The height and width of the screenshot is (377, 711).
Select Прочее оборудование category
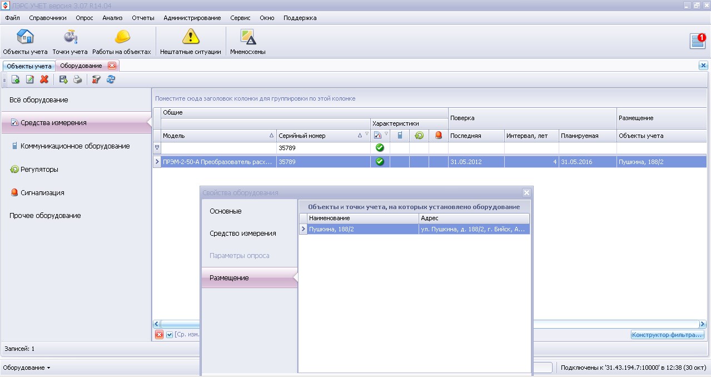click(x=76, y=216)
